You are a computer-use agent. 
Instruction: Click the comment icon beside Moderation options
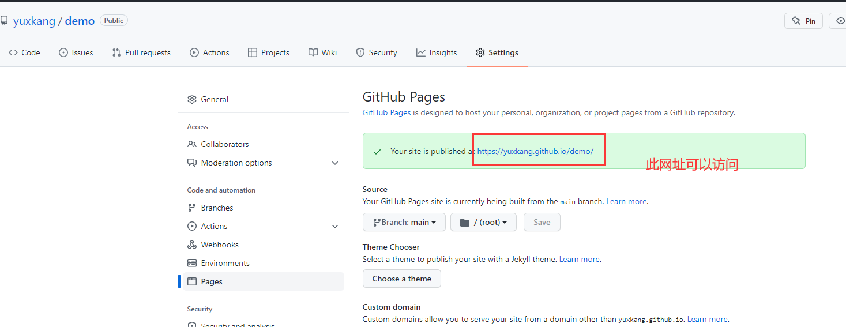click(192, 163)
